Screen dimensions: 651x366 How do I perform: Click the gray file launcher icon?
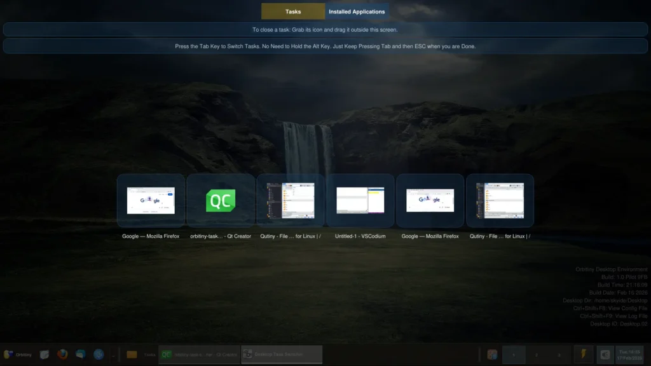click(45, 355)
